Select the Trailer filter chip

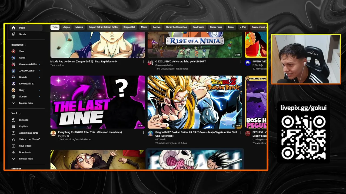pos(231,27)
